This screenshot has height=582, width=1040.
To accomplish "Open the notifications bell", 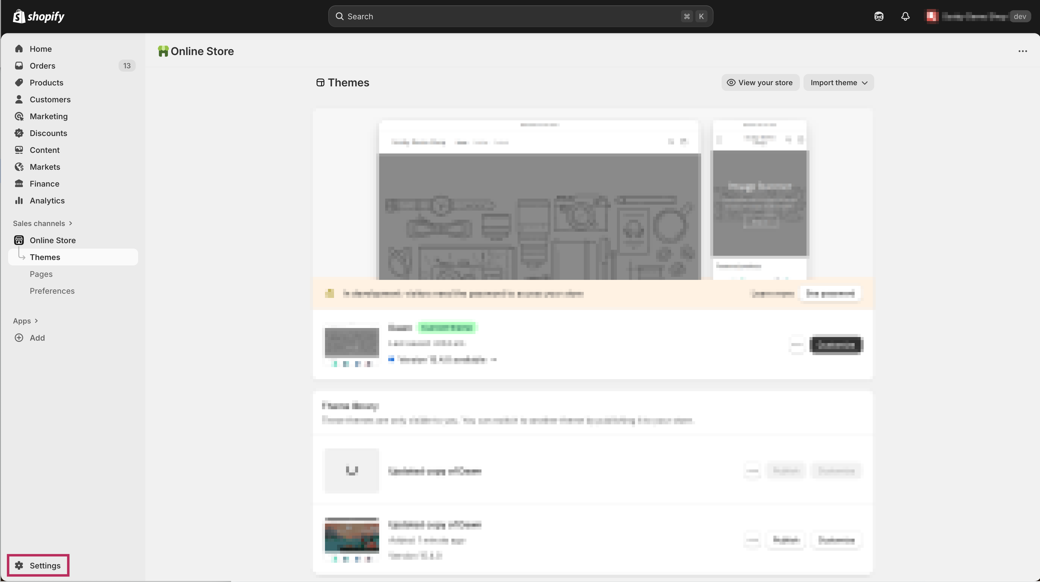I will pos(905,17).
